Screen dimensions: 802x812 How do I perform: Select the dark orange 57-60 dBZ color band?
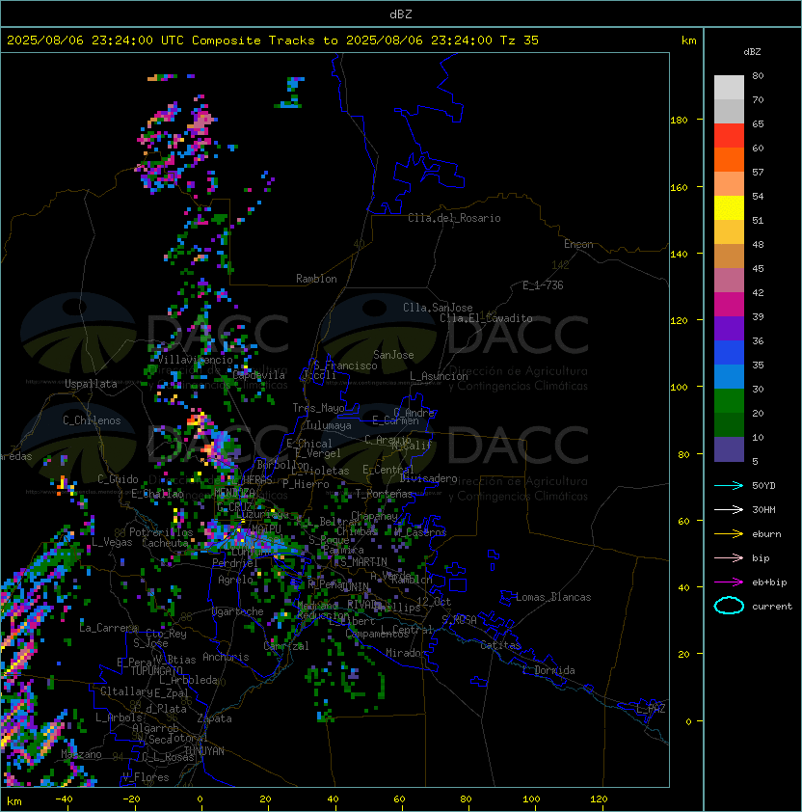click(729, 160)
